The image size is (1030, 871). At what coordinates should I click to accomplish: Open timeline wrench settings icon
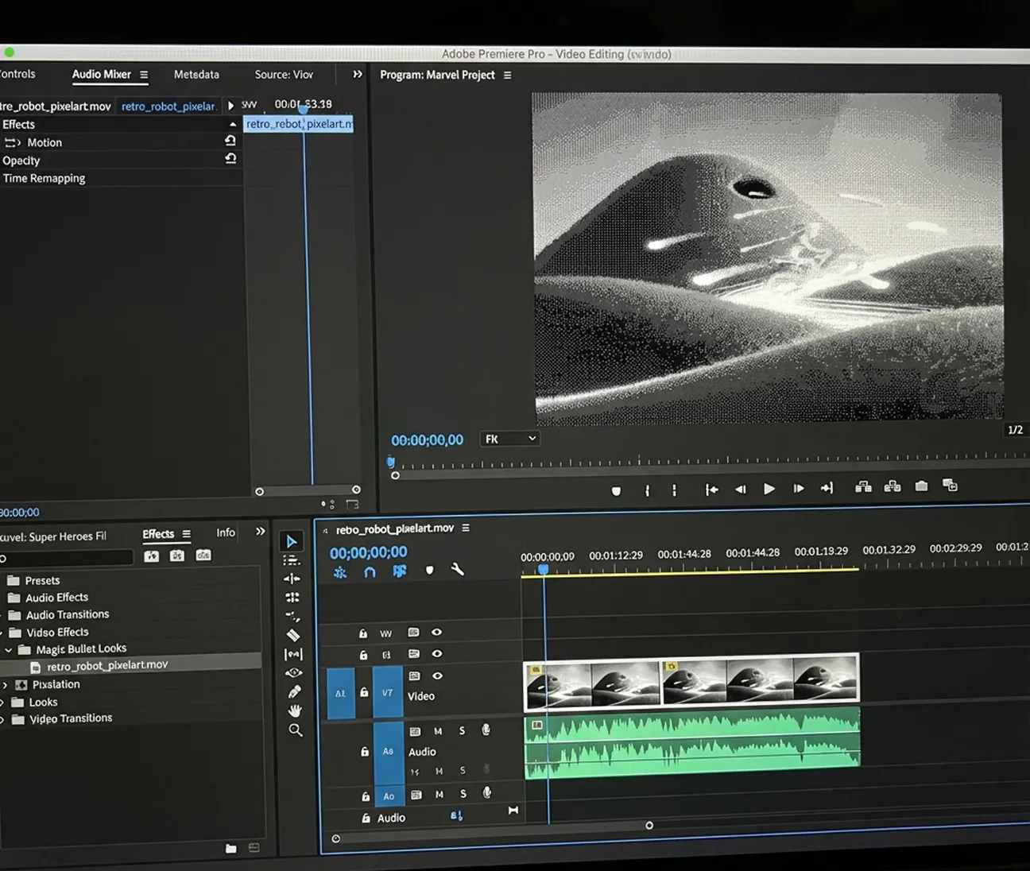click(457, 570)
